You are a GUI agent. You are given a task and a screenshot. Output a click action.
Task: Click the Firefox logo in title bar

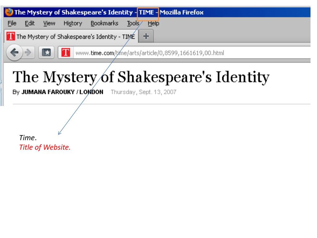click(x=9, y=12)
